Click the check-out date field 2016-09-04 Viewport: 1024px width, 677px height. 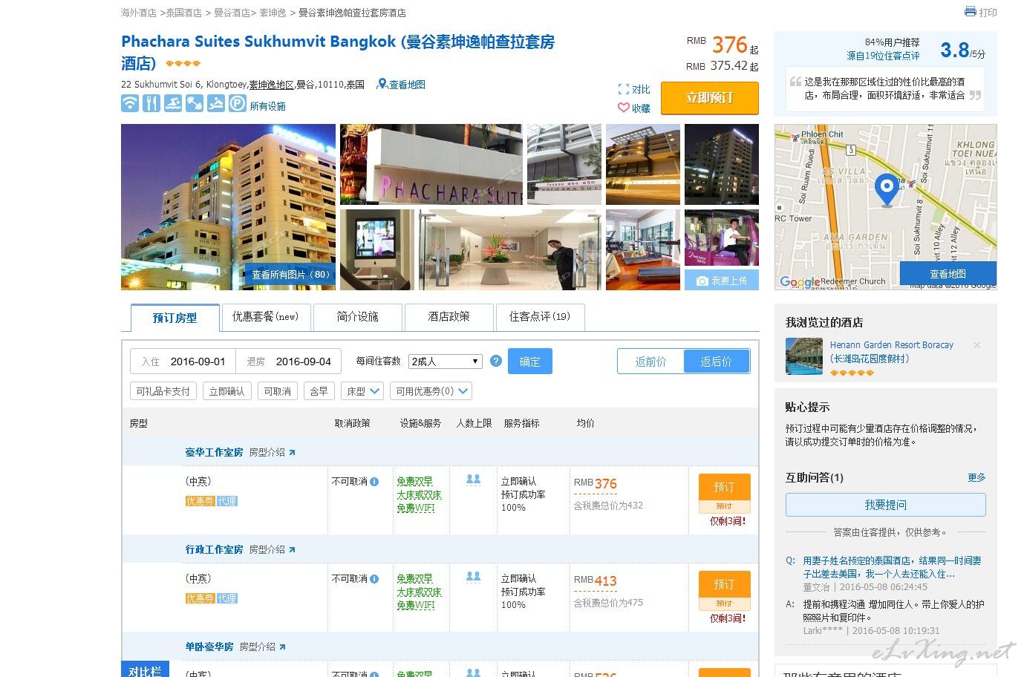tap(289, 362)
